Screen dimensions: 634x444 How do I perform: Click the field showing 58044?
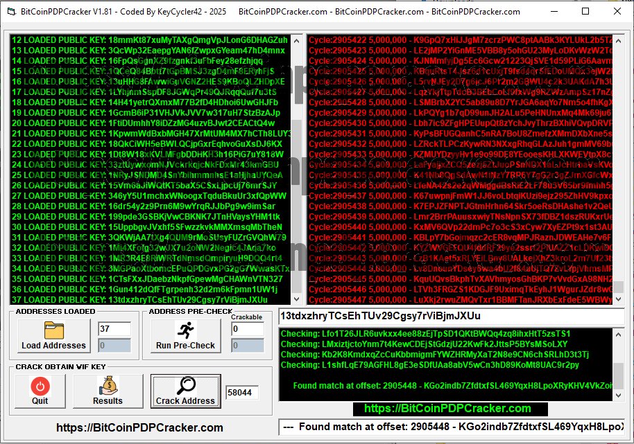click(242, 393)
